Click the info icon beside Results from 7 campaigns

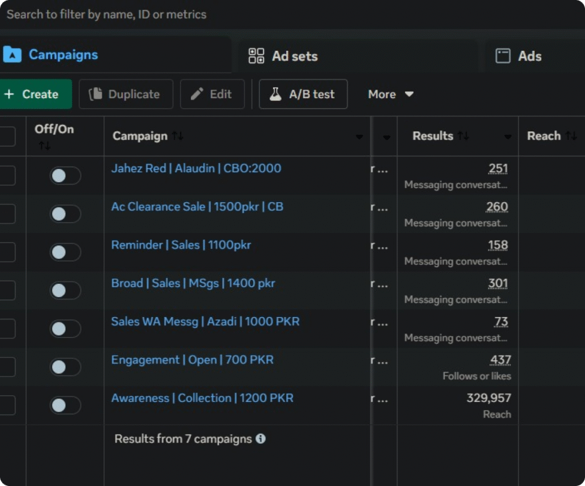point(261,439)
